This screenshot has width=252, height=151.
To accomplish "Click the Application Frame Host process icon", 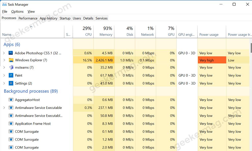I will tap(11, 124).
